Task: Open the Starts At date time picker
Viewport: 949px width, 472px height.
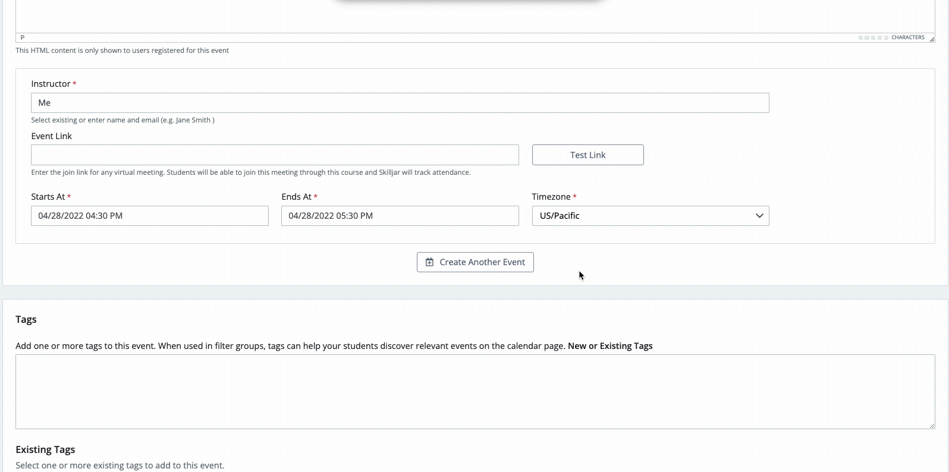Action: click(x=149, y=216)
